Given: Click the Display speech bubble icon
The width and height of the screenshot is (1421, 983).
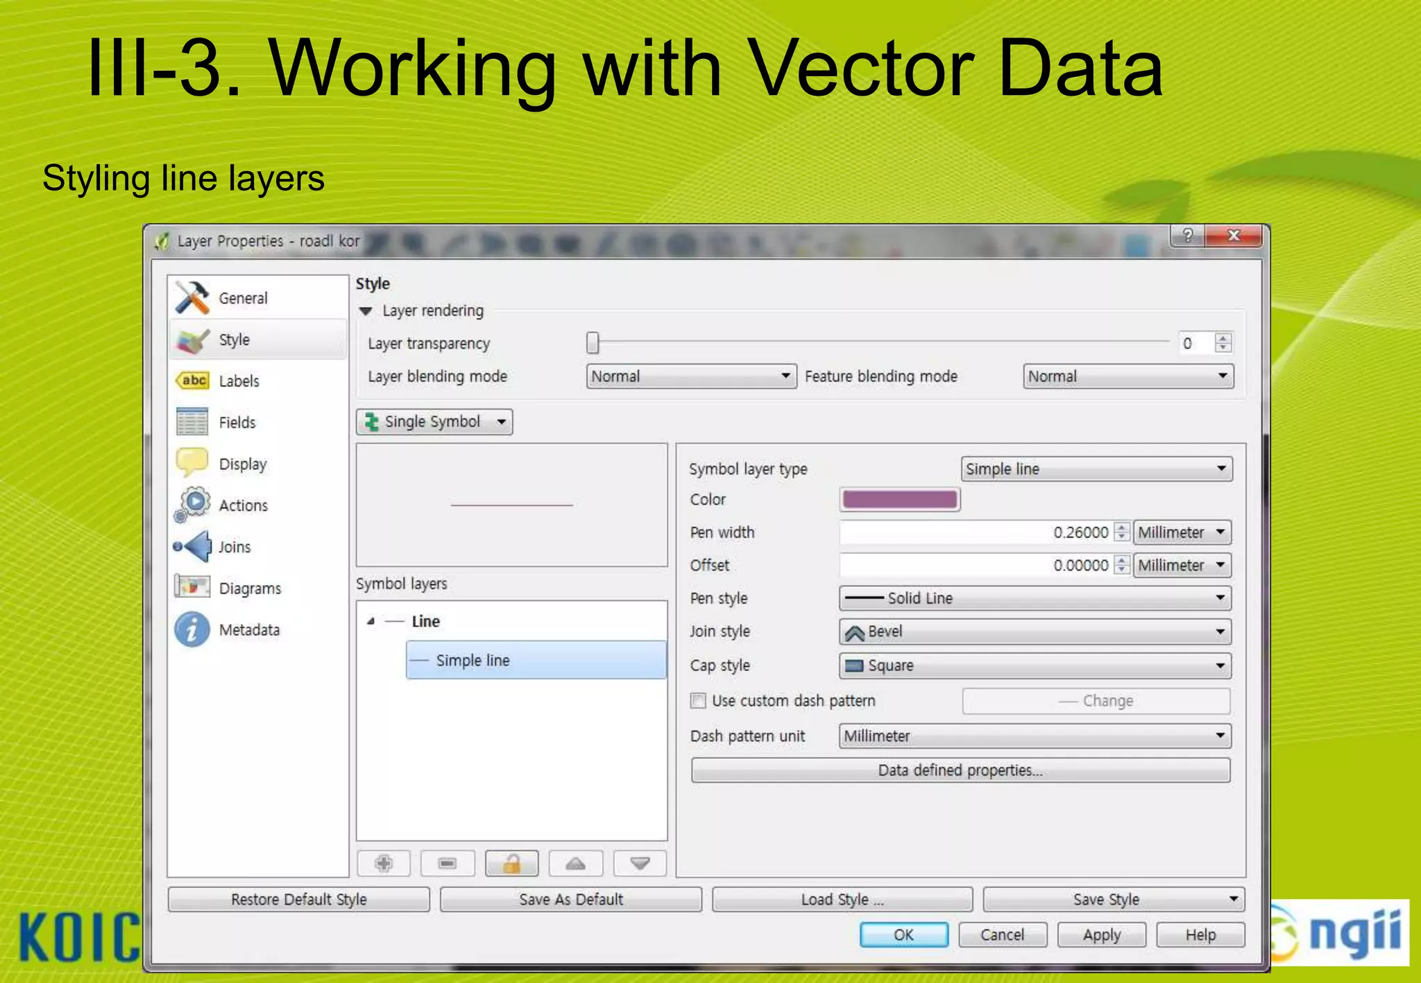Looking at the screenshot, I should point(192,463).
